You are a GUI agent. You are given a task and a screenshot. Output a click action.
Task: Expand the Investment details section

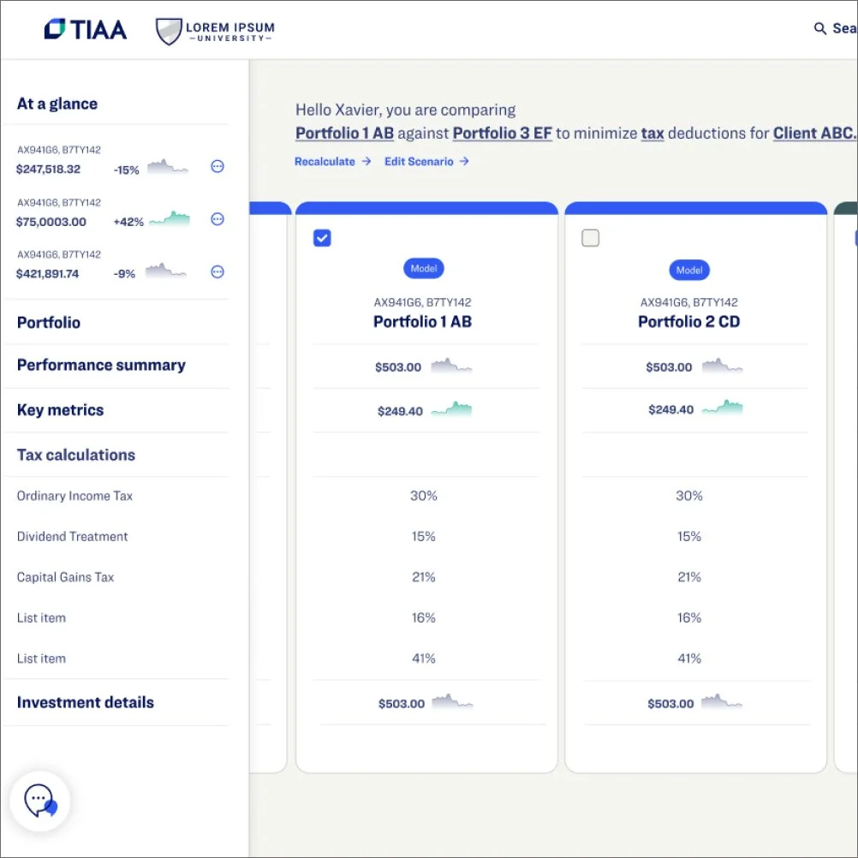[86, 702]
